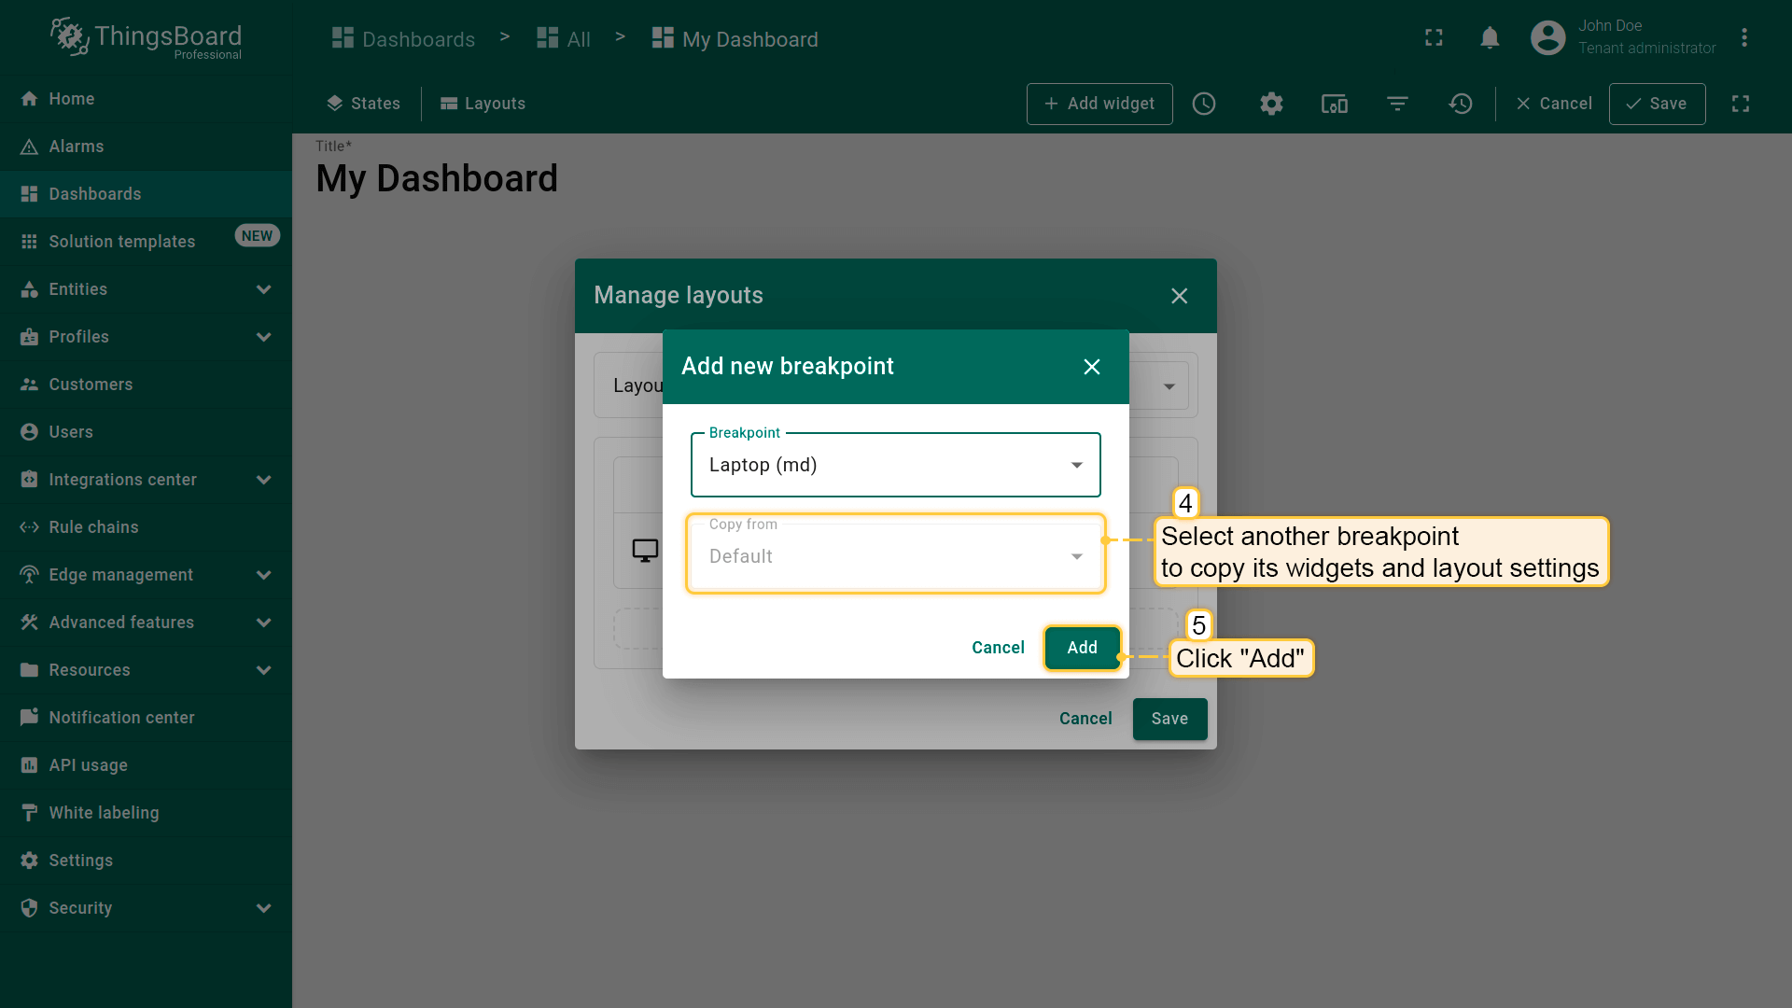Click Cancel in Add new breakpoint dialog
This screenshot has height=1008, width=1792.
click(x=998, y=648)
